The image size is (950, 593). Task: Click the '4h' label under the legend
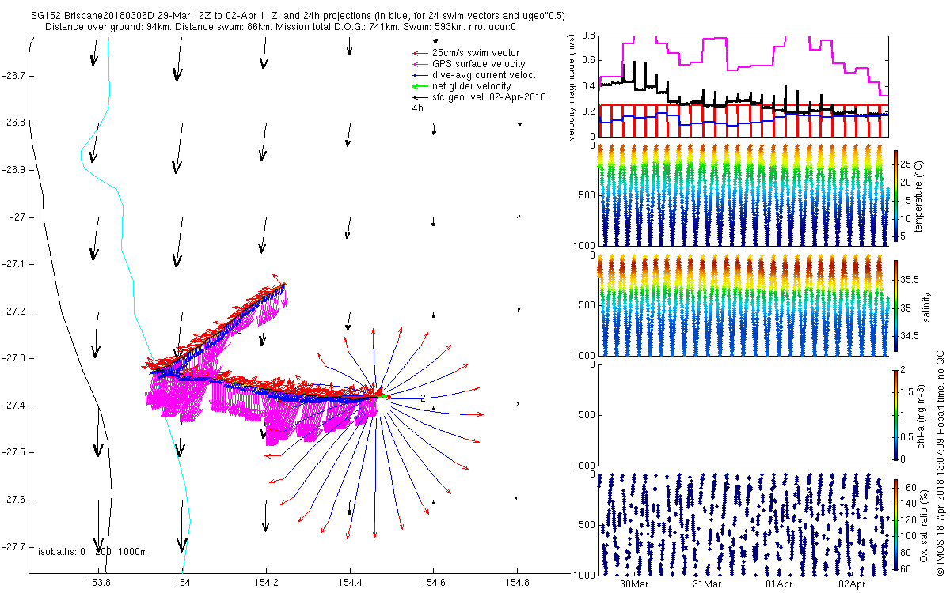coord(418,108)
